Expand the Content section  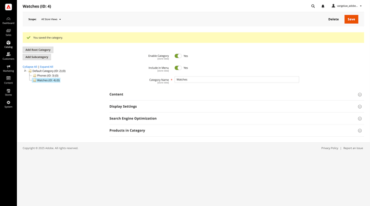[236, 94]
